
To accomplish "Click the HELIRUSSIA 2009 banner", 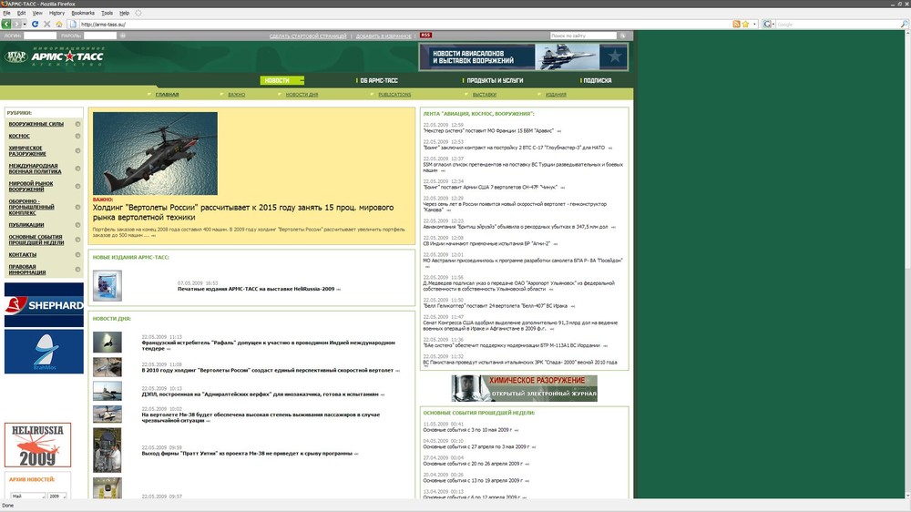I will [x=37, y=445].
